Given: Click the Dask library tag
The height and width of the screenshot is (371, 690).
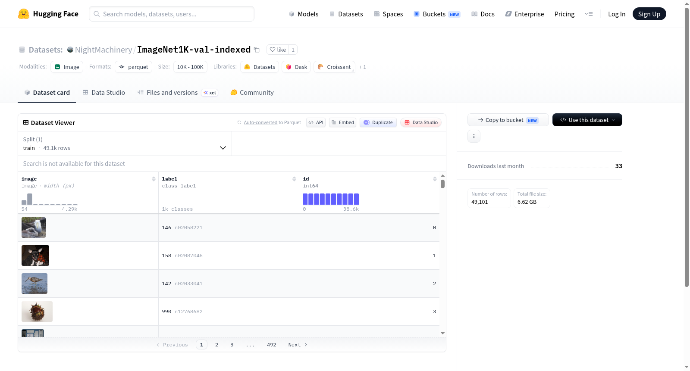Looking at the screenshot, I should [x=296, y=67].
